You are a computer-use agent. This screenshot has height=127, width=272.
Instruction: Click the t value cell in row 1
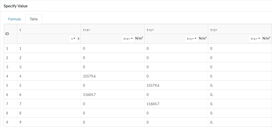(x=49, y=48)
